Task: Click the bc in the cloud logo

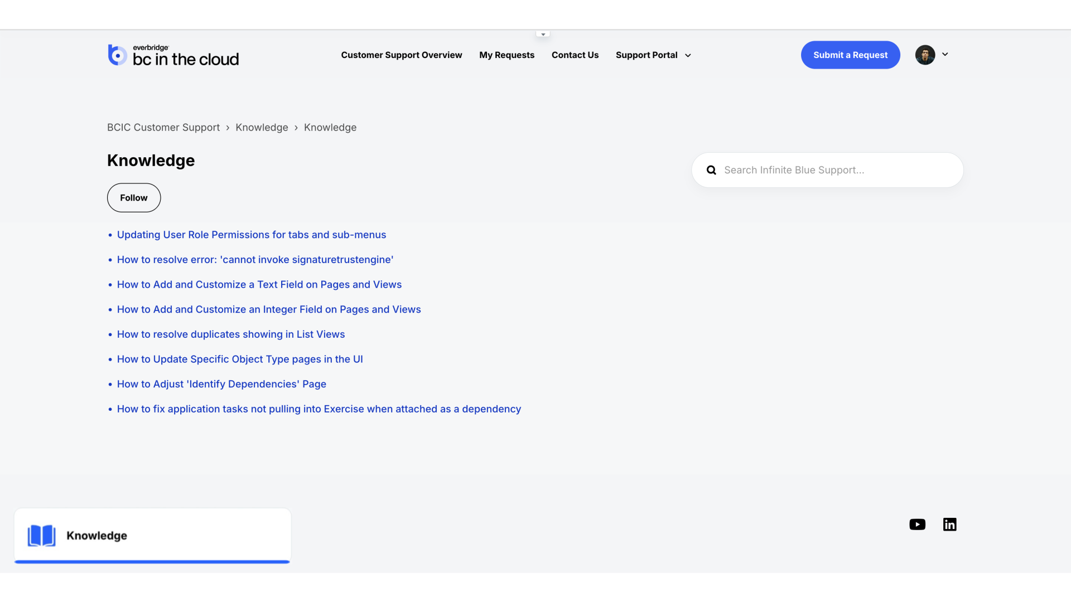Action: point(173,55)
